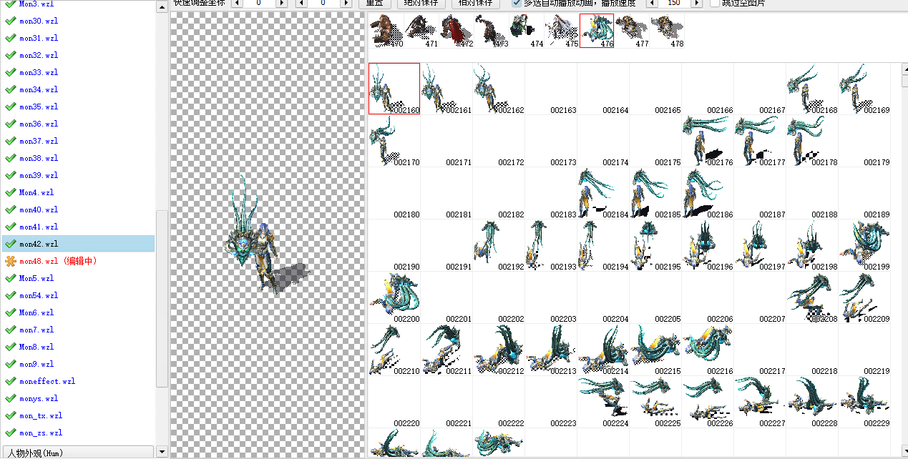
Task: Select the red-caped monster thumbnail 472
Action: (x=456, y=31)
